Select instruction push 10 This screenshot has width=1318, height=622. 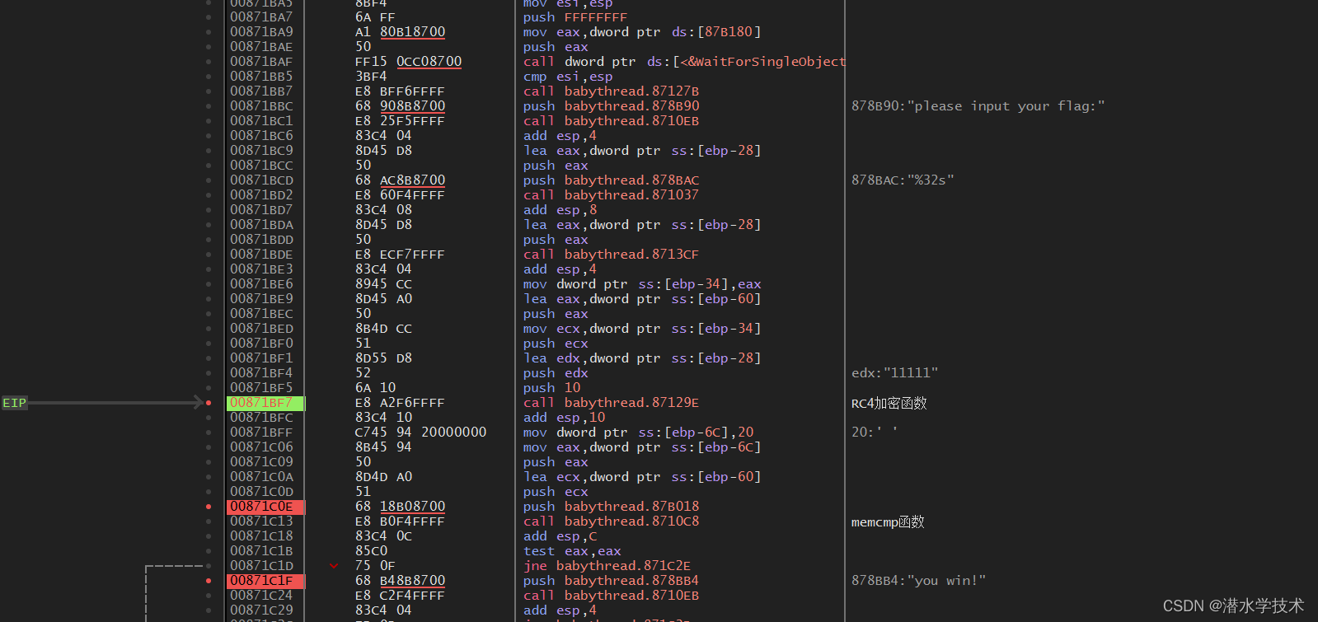pyautogui.click(x=551, y=388)
